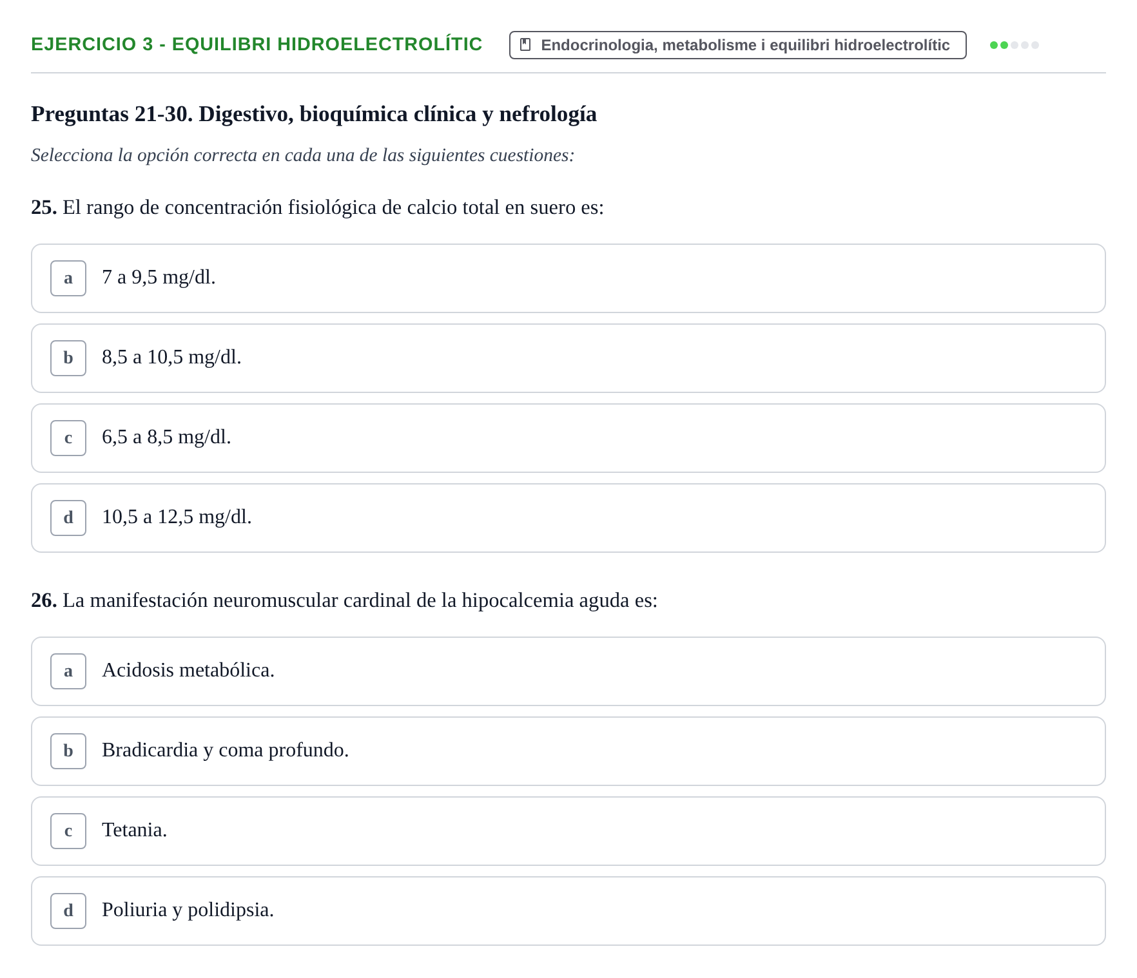Viewport: 1137px width, 978px height.
Task: Click the text '6,5 a 8,5 mg/dl.'
Action: tap(166, 437)
